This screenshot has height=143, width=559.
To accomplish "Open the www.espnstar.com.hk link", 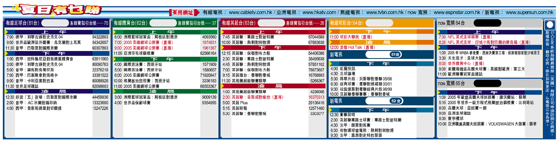I will [x=457, y=12].
